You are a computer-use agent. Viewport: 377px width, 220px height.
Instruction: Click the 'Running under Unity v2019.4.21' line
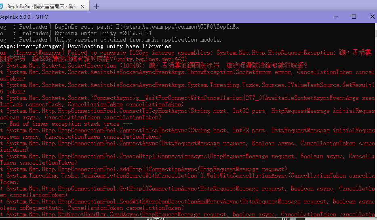click(x=76, y=33)
